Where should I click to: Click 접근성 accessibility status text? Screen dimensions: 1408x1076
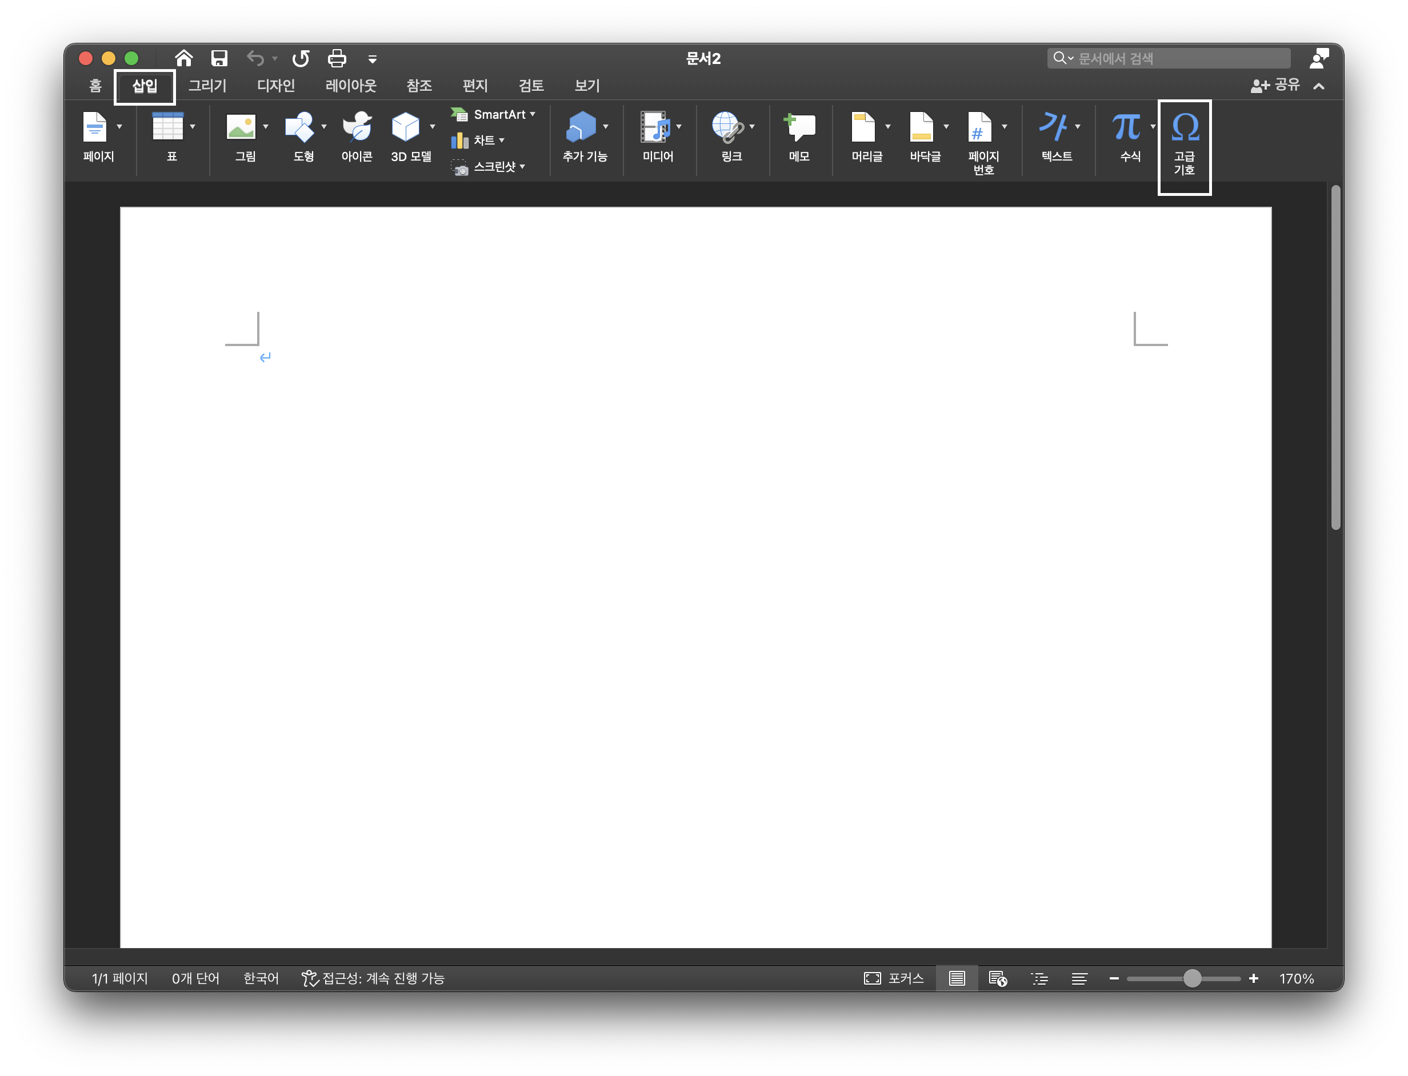pyautogui.click(x=374, y=978)
